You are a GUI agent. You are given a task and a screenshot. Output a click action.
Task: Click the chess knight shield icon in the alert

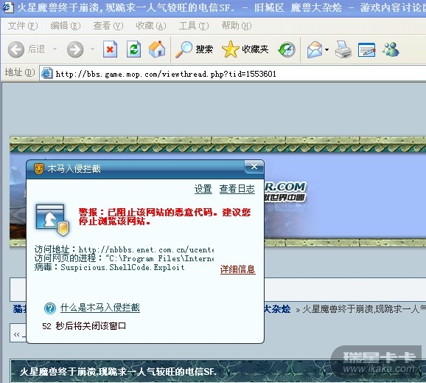point(52,220)
